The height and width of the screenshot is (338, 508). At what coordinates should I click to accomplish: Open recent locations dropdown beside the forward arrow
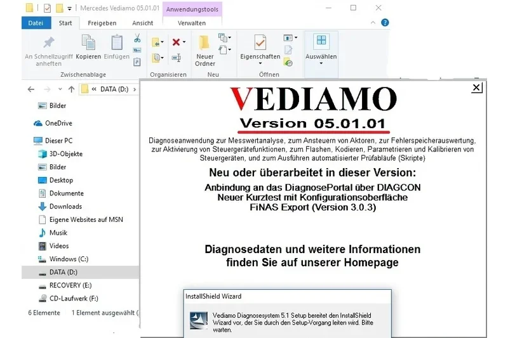(60, 89)
